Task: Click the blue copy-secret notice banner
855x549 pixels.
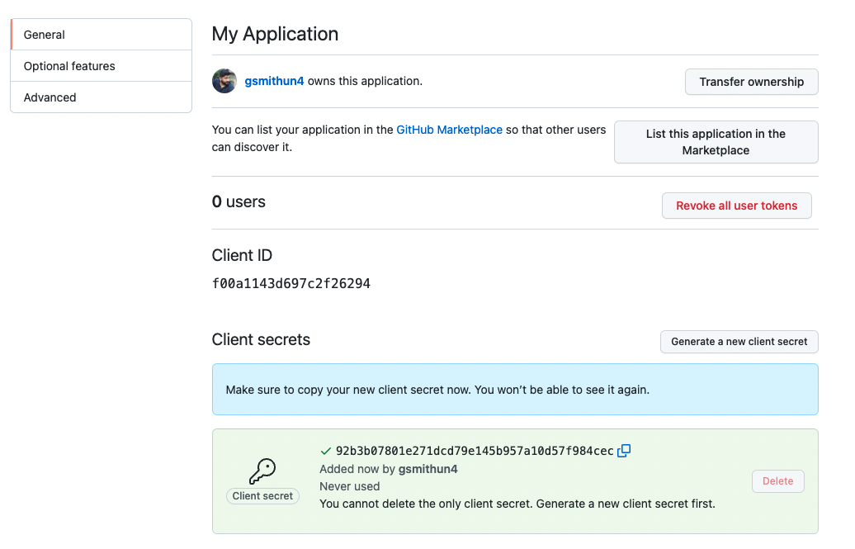Action: click(x=514, y=390)
